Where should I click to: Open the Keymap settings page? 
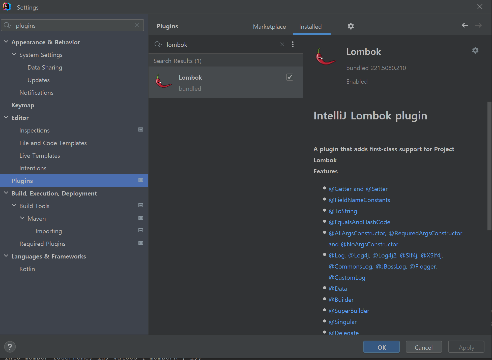point(23,105)
